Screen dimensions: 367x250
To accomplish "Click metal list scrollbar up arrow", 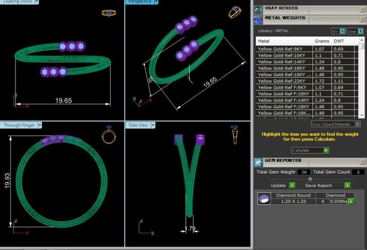I will [x=362, y=40].
